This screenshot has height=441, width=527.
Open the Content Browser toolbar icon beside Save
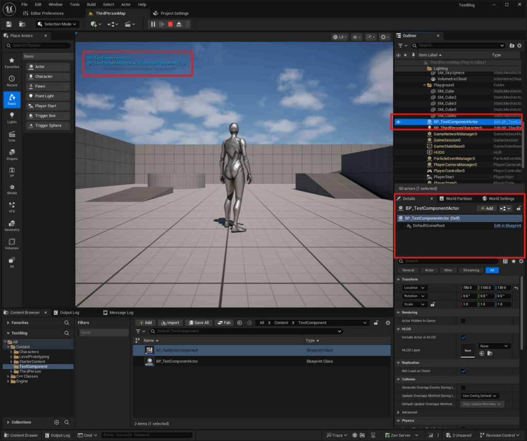22,24
